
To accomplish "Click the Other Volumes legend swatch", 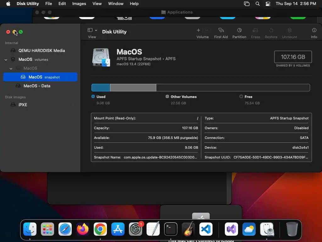I will click(x=167, y=96).
